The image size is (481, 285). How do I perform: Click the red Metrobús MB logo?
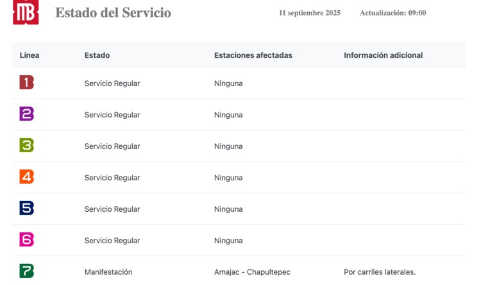coord(26,12)
